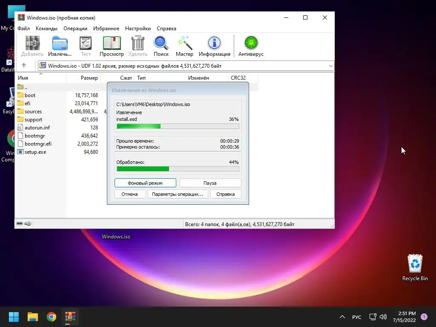Show archive Информация (Info) icon

(x=215, y=46)
